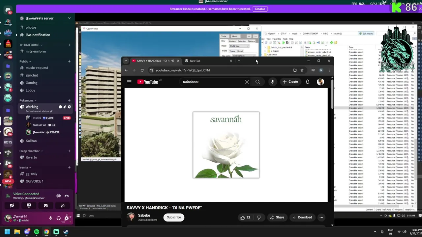Invite people to the Working channel
Screen dimensions: 422x237
[x=65, y=107]
